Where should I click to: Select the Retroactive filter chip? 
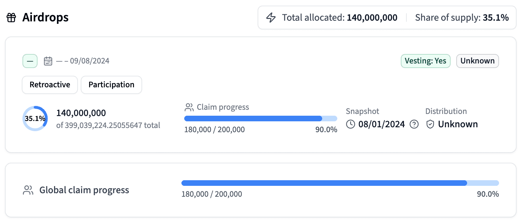point(49,85)
